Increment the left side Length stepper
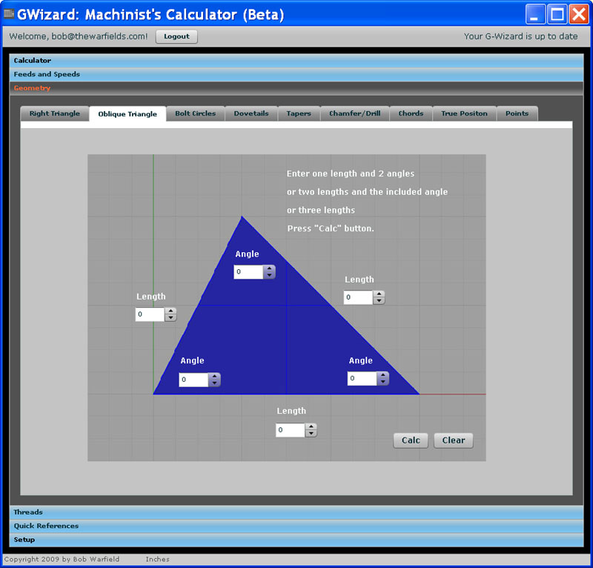This screenshot has width=593, height=568. pos(170,311)
